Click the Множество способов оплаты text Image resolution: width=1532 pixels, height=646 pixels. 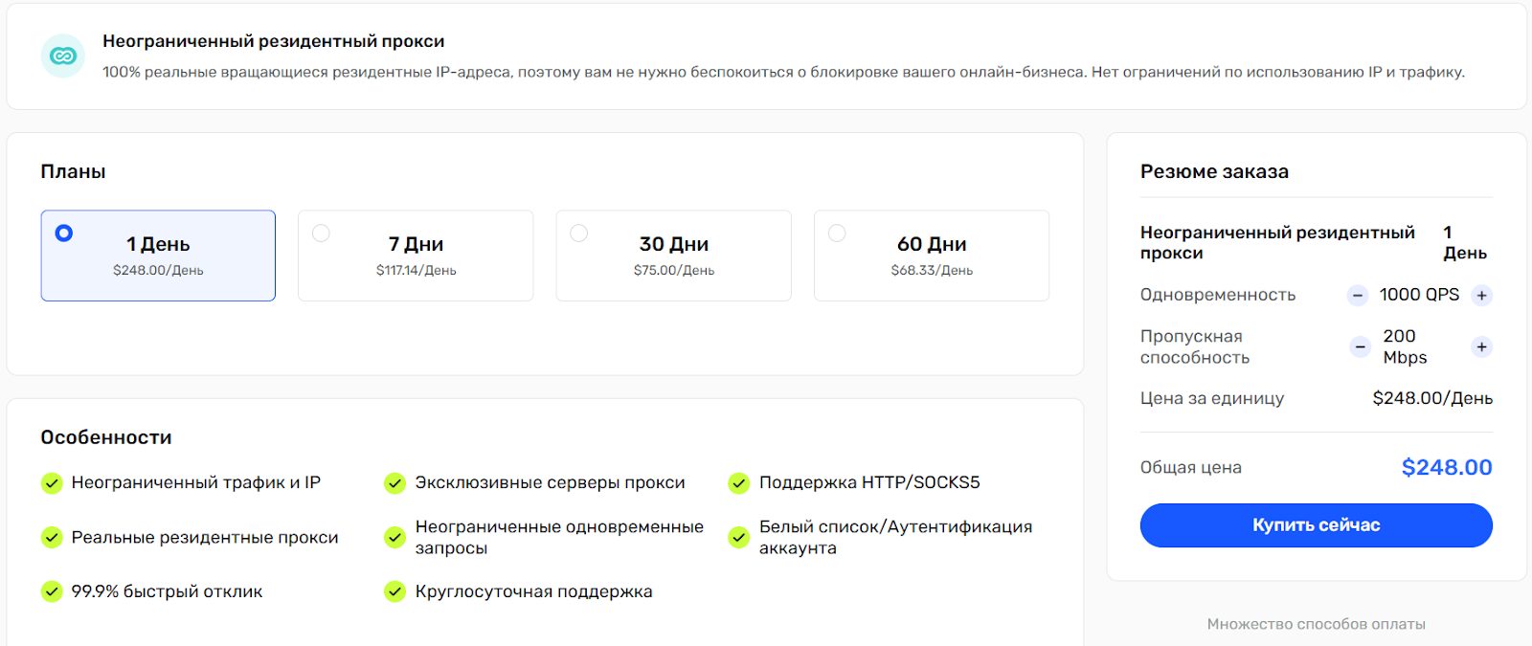[1316, 624]
